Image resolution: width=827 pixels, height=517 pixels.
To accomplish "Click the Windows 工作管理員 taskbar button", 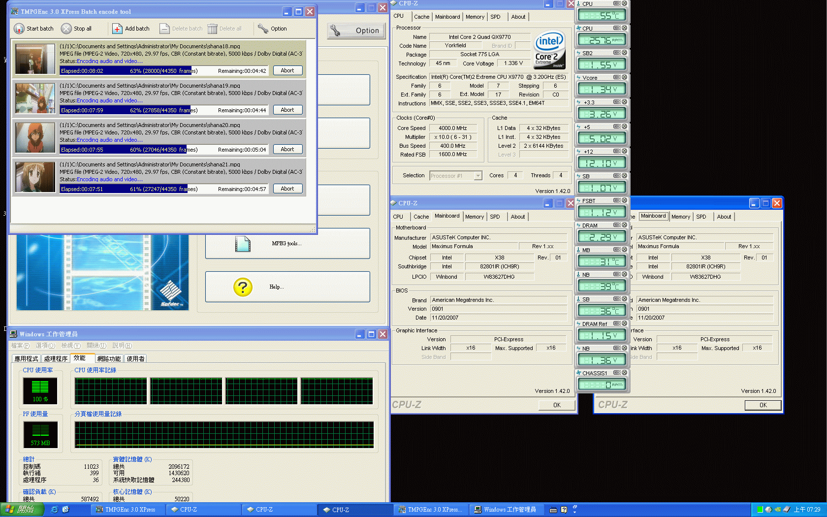I will pyautogui.click(x=507, y=510).
